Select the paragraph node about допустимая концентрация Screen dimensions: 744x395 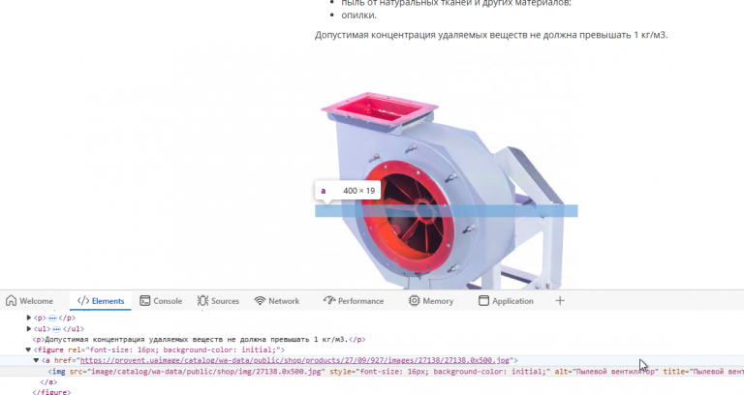(x=199, y=340)
